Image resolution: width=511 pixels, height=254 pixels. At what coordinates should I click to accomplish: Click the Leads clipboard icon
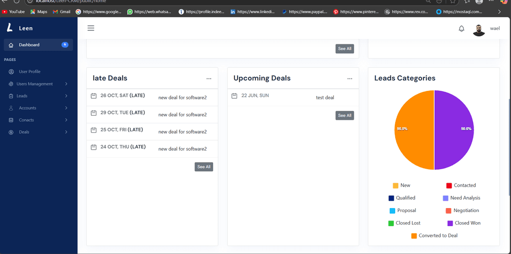click(11, 96)
